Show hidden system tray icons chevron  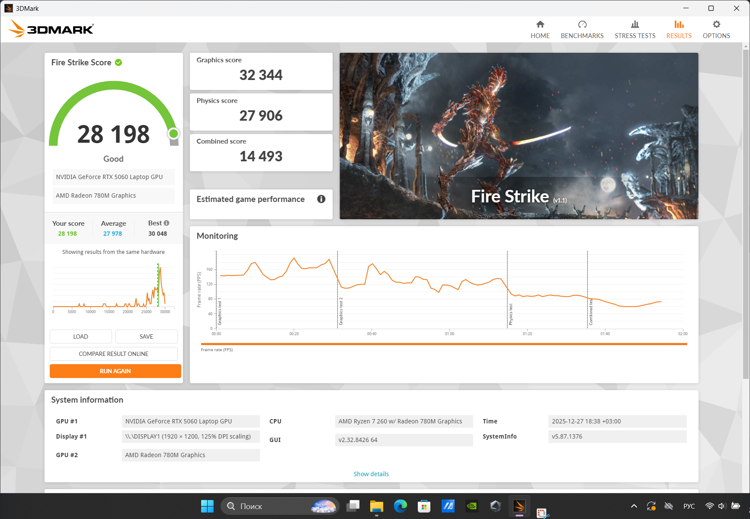click(x=634, y=506)
